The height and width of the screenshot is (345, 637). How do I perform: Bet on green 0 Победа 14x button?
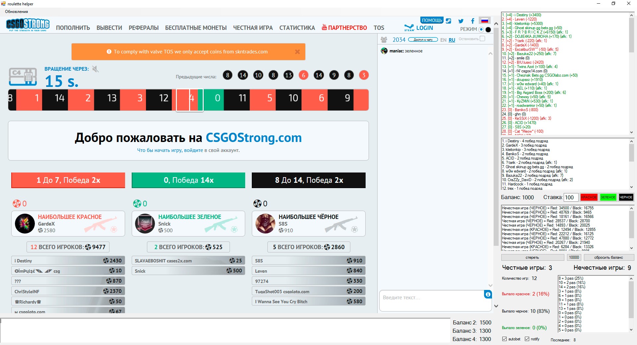coord(188,180)
